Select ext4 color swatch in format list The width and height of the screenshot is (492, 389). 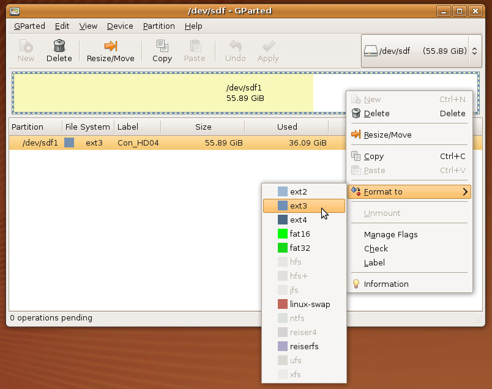(282, 220)
